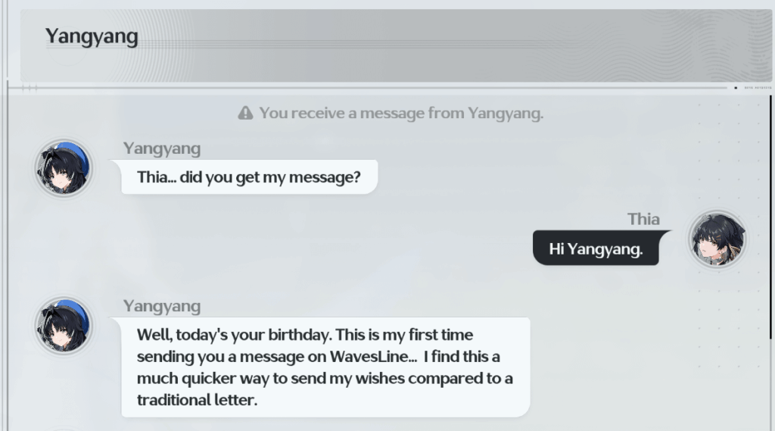The image size is (775, 431).
Task: Open Yangyang's avatar beside the first message
Action: coord(64,168)
